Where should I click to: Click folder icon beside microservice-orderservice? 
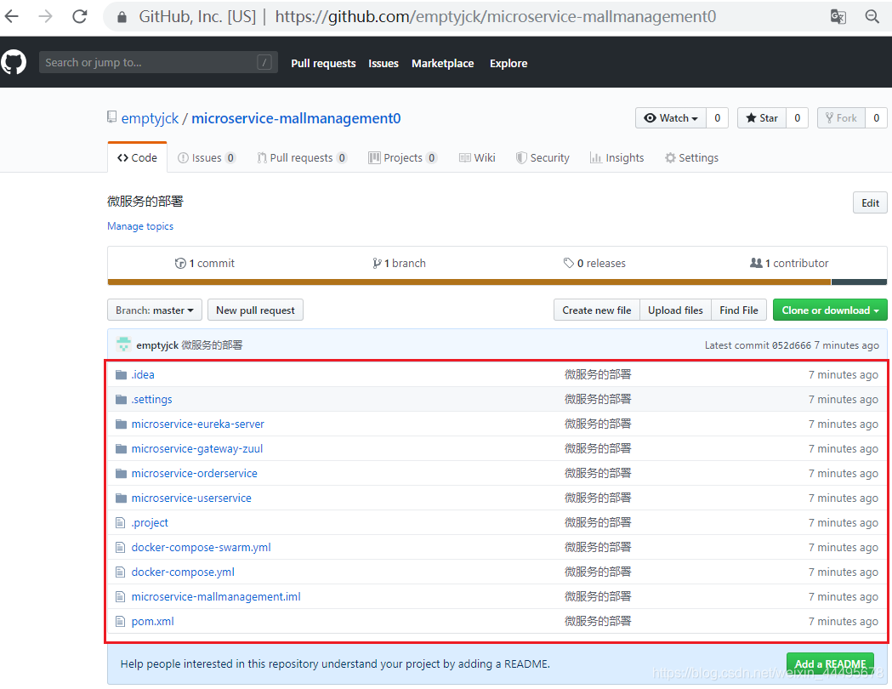[121, 473]
